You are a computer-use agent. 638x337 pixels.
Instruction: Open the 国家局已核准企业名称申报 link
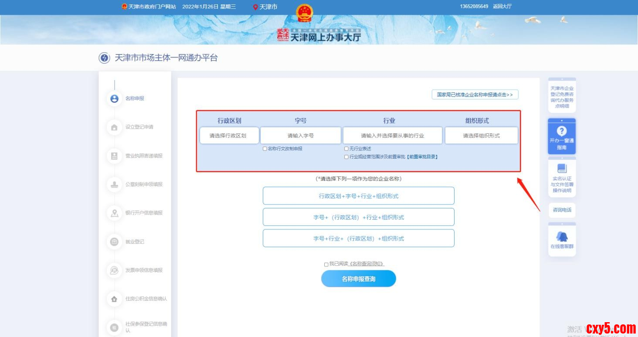coord(475,95)
